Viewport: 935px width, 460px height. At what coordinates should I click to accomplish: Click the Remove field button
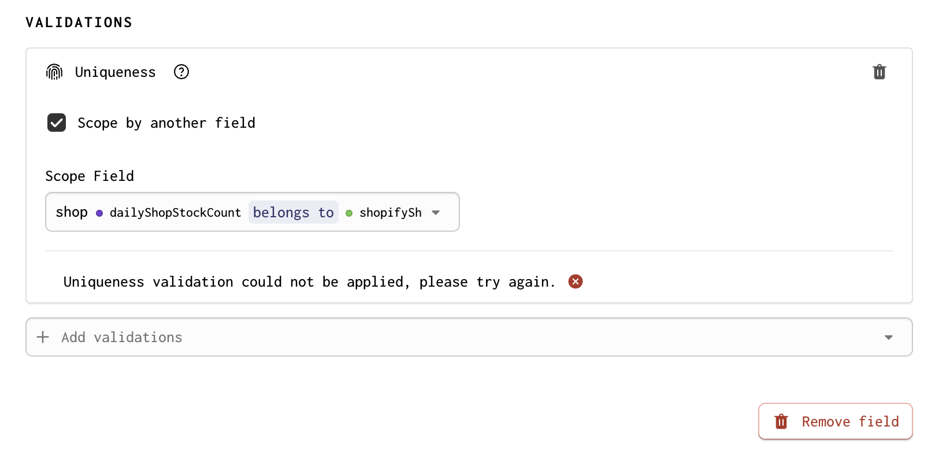point(835,421)
